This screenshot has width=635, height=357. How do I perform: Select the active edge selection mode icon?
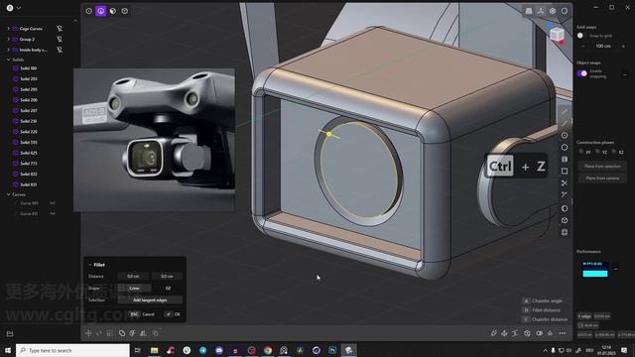[101, 11]
